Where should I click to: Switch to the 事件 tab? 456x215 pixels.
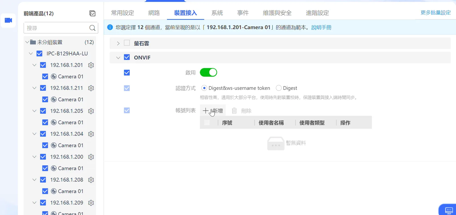coord(243,13)
